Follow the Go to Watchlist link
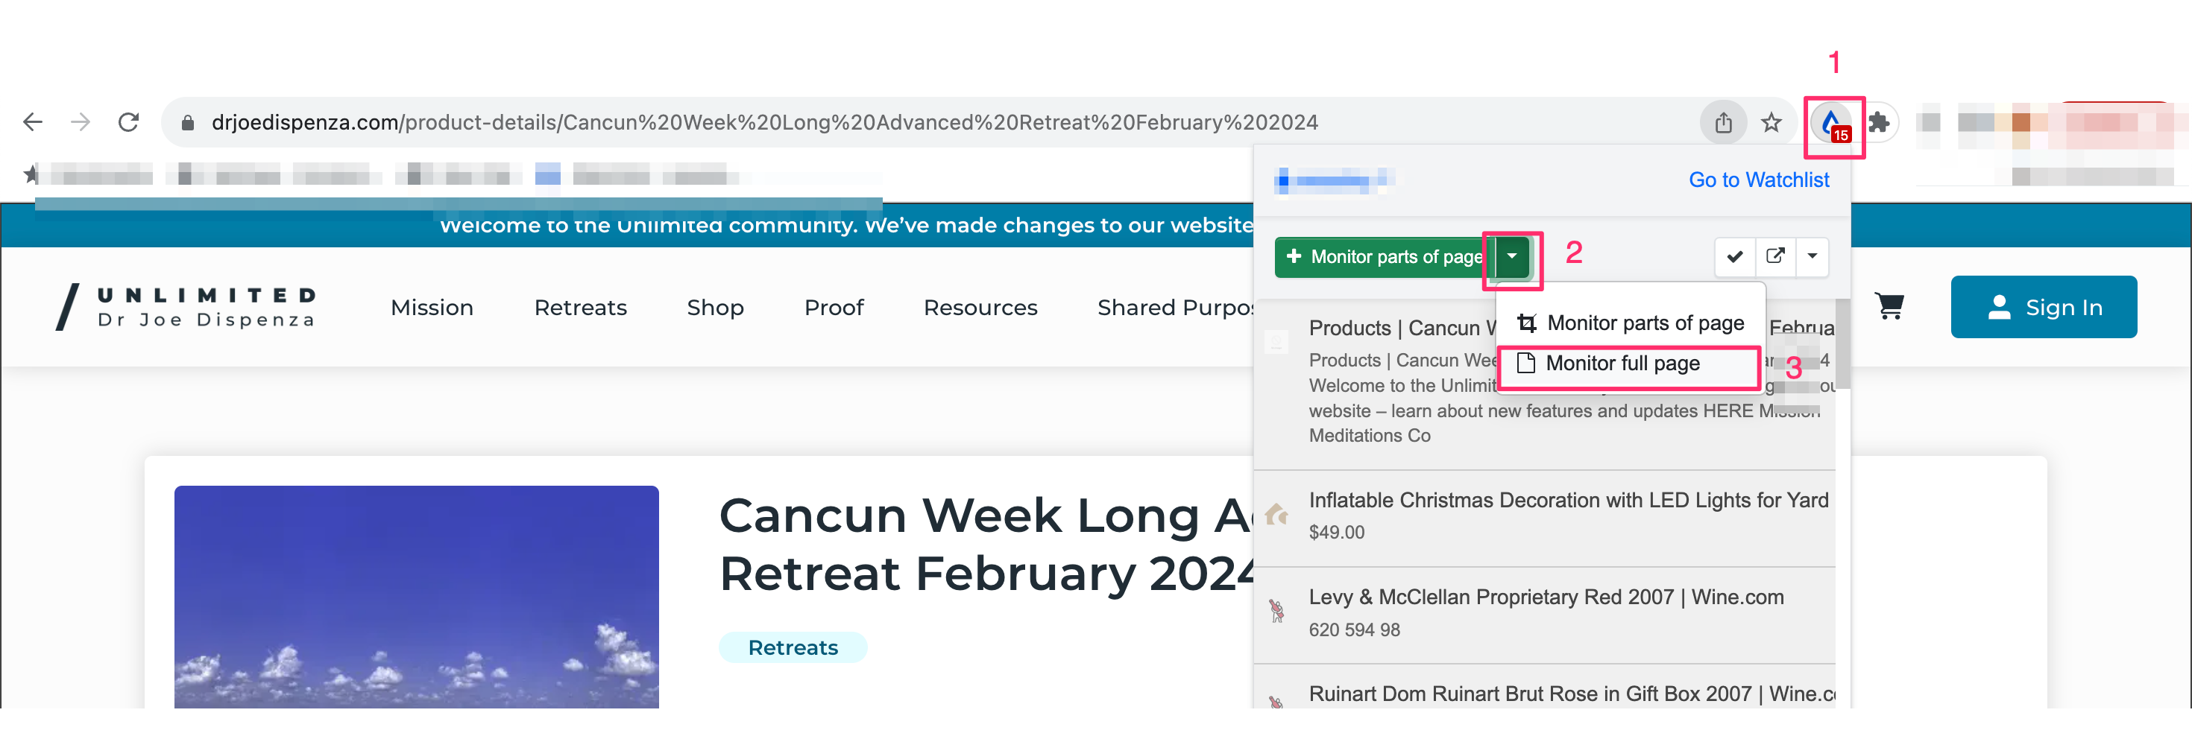This screenshot has width=2192, height=739. (x=1758, y=180)
